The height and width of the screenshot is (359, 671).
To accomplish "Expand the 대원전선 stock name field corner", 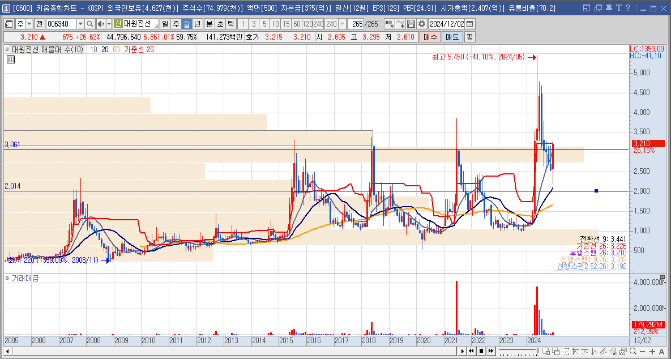I will (x=156, y=25).
